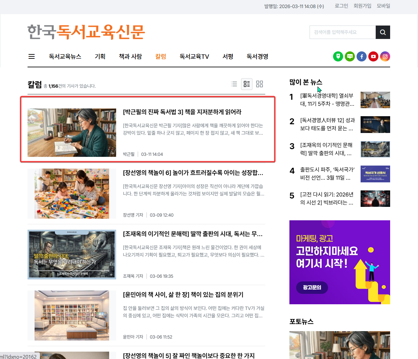This screenshot has height=359, width=418.
Task: Click inside the 검색어를 입력해주세요 search field
Action: (x=342, y=32)
